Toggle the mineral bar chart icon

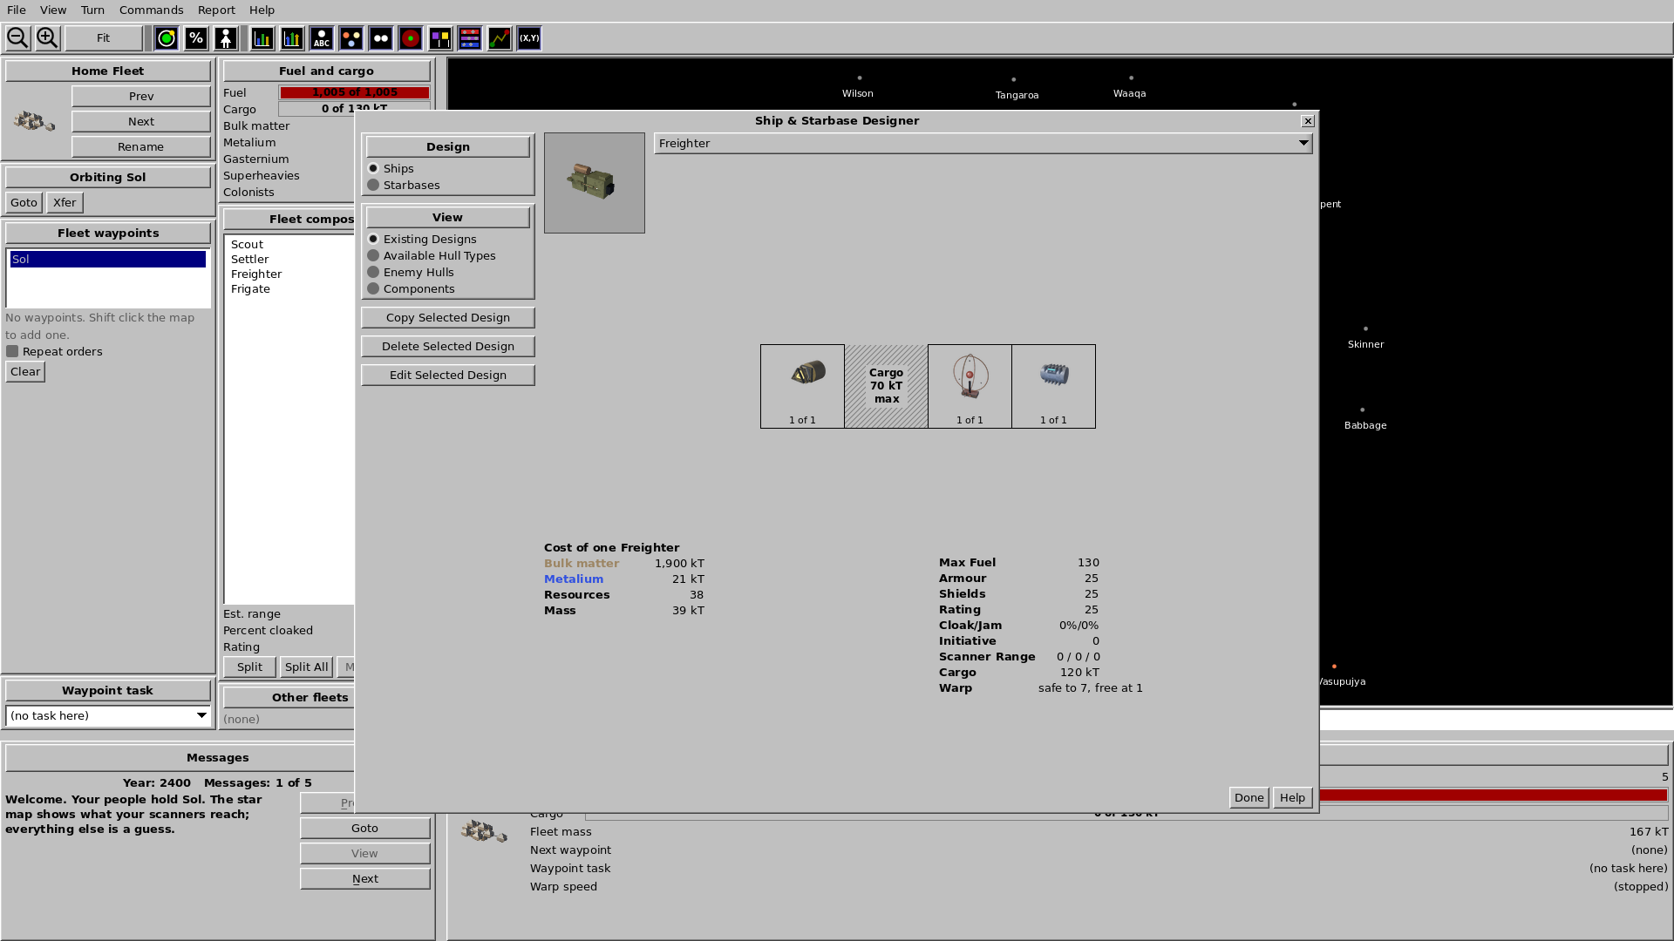click(262, 38)
